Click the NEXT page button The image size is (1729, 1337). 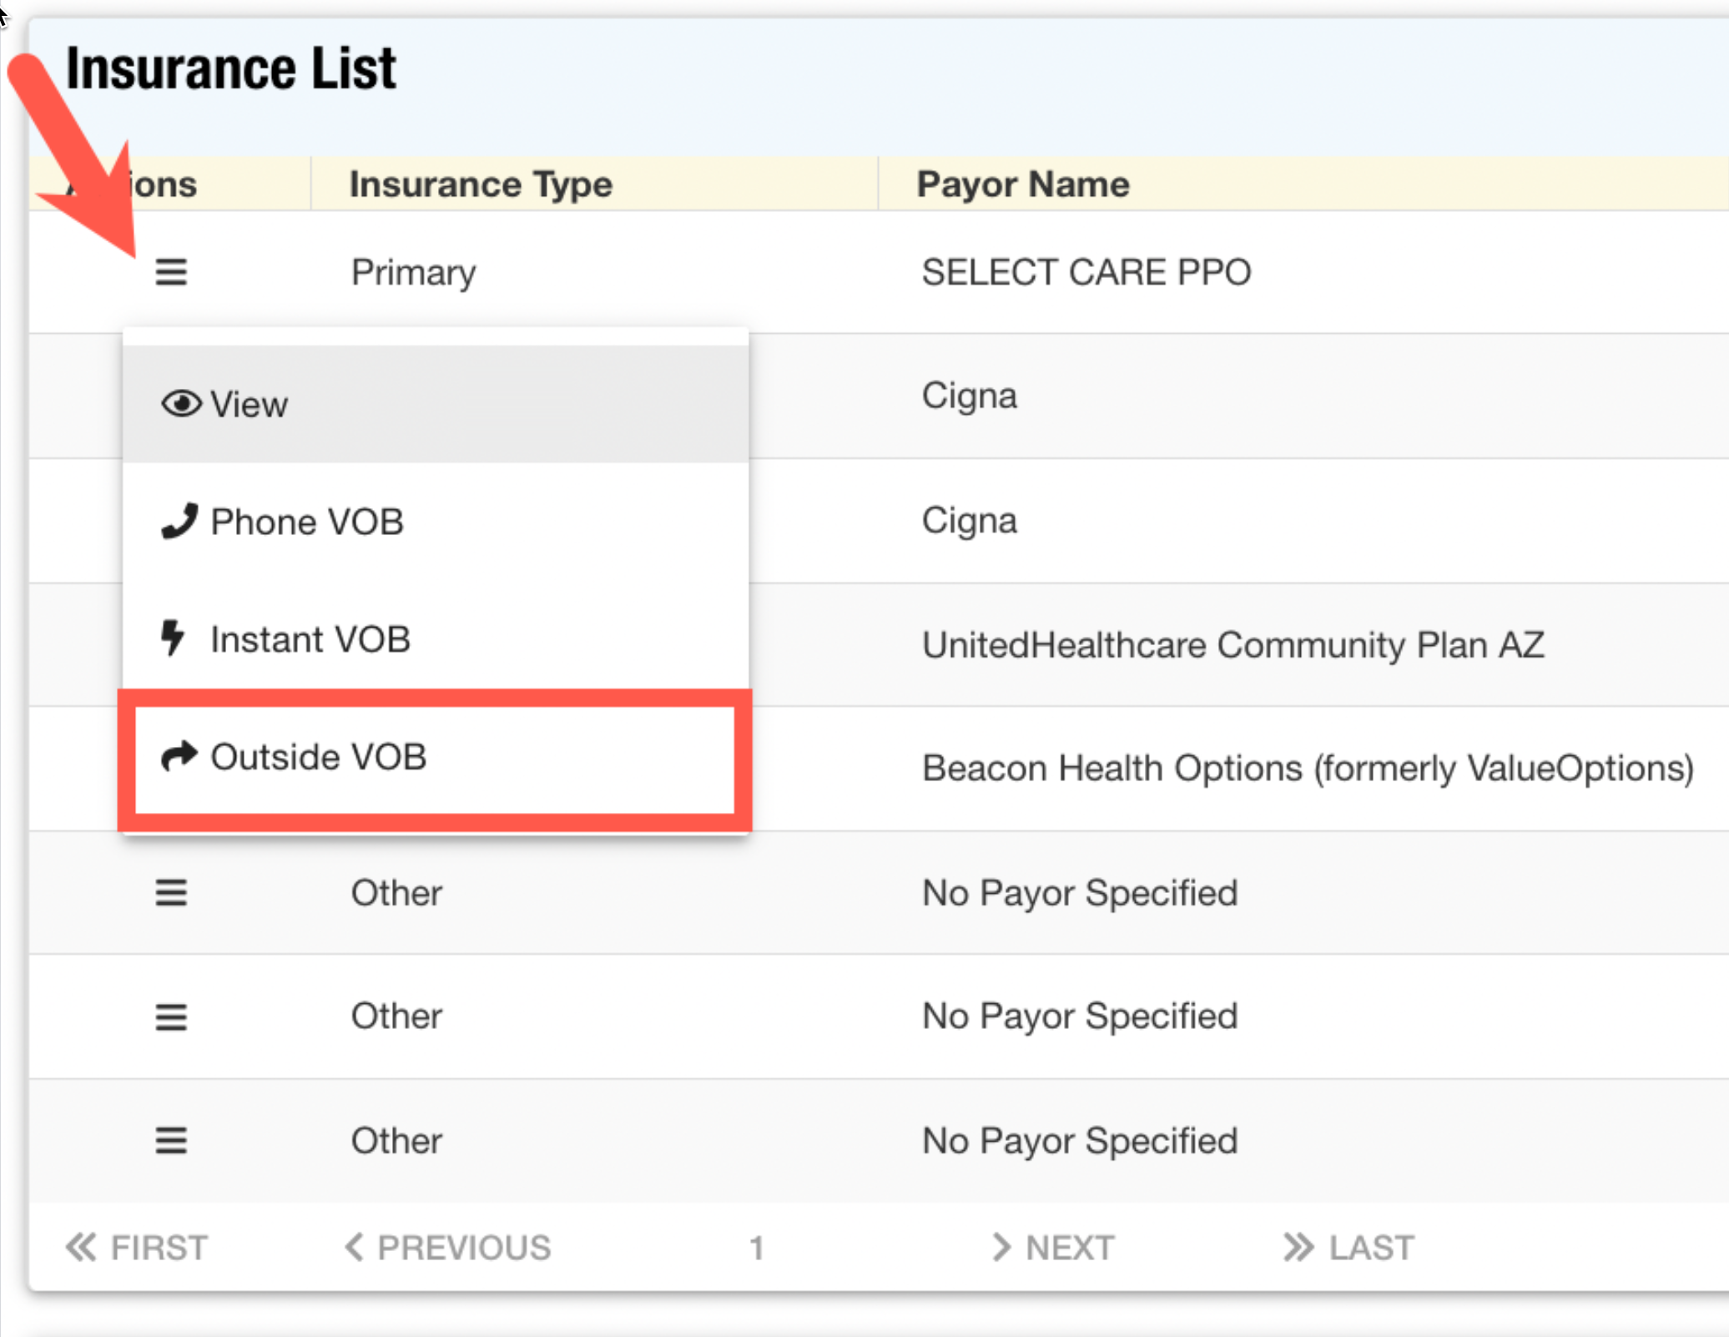(1053, 1248)
